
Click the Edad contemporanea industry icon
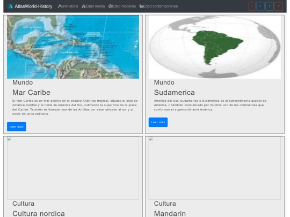141,6
